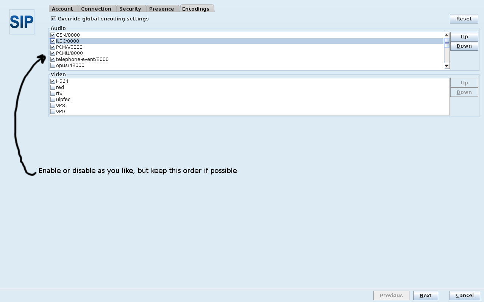Select the PCMA/8000 row in audio list

pyautogui.click(x=69, y=47)
